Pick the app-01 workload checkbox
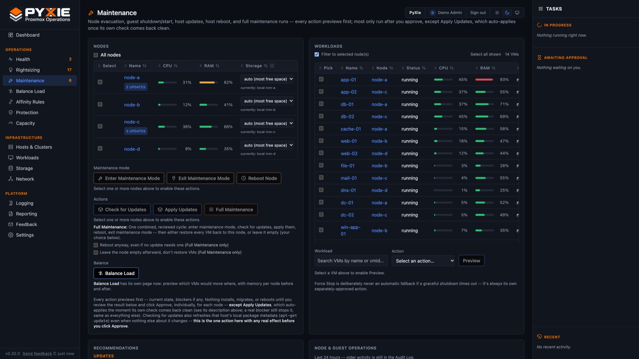 pyautogui.click(x=321, y=79)
